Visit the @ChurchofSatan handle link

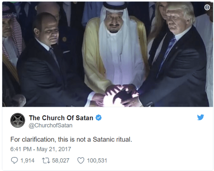50,125
